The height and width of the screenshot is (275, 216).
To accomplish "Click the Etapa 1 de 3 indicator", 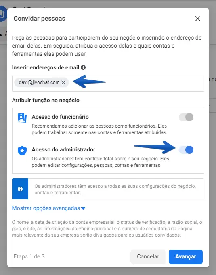I will point(29,256).
